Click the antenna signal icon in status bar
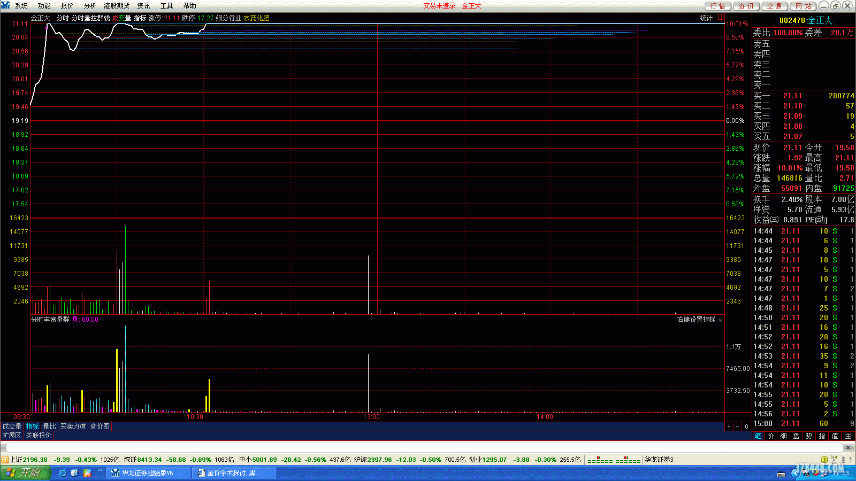 point(835,460)
